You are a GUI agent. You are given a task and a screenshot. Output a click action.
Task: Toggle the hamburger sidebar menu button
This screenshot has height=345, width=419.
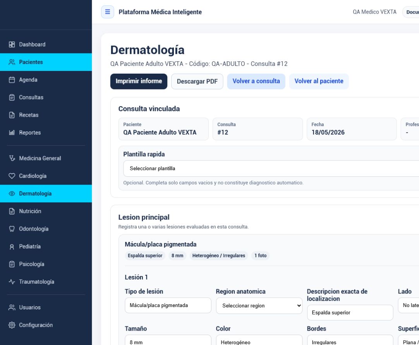click(x=107, y=12)
